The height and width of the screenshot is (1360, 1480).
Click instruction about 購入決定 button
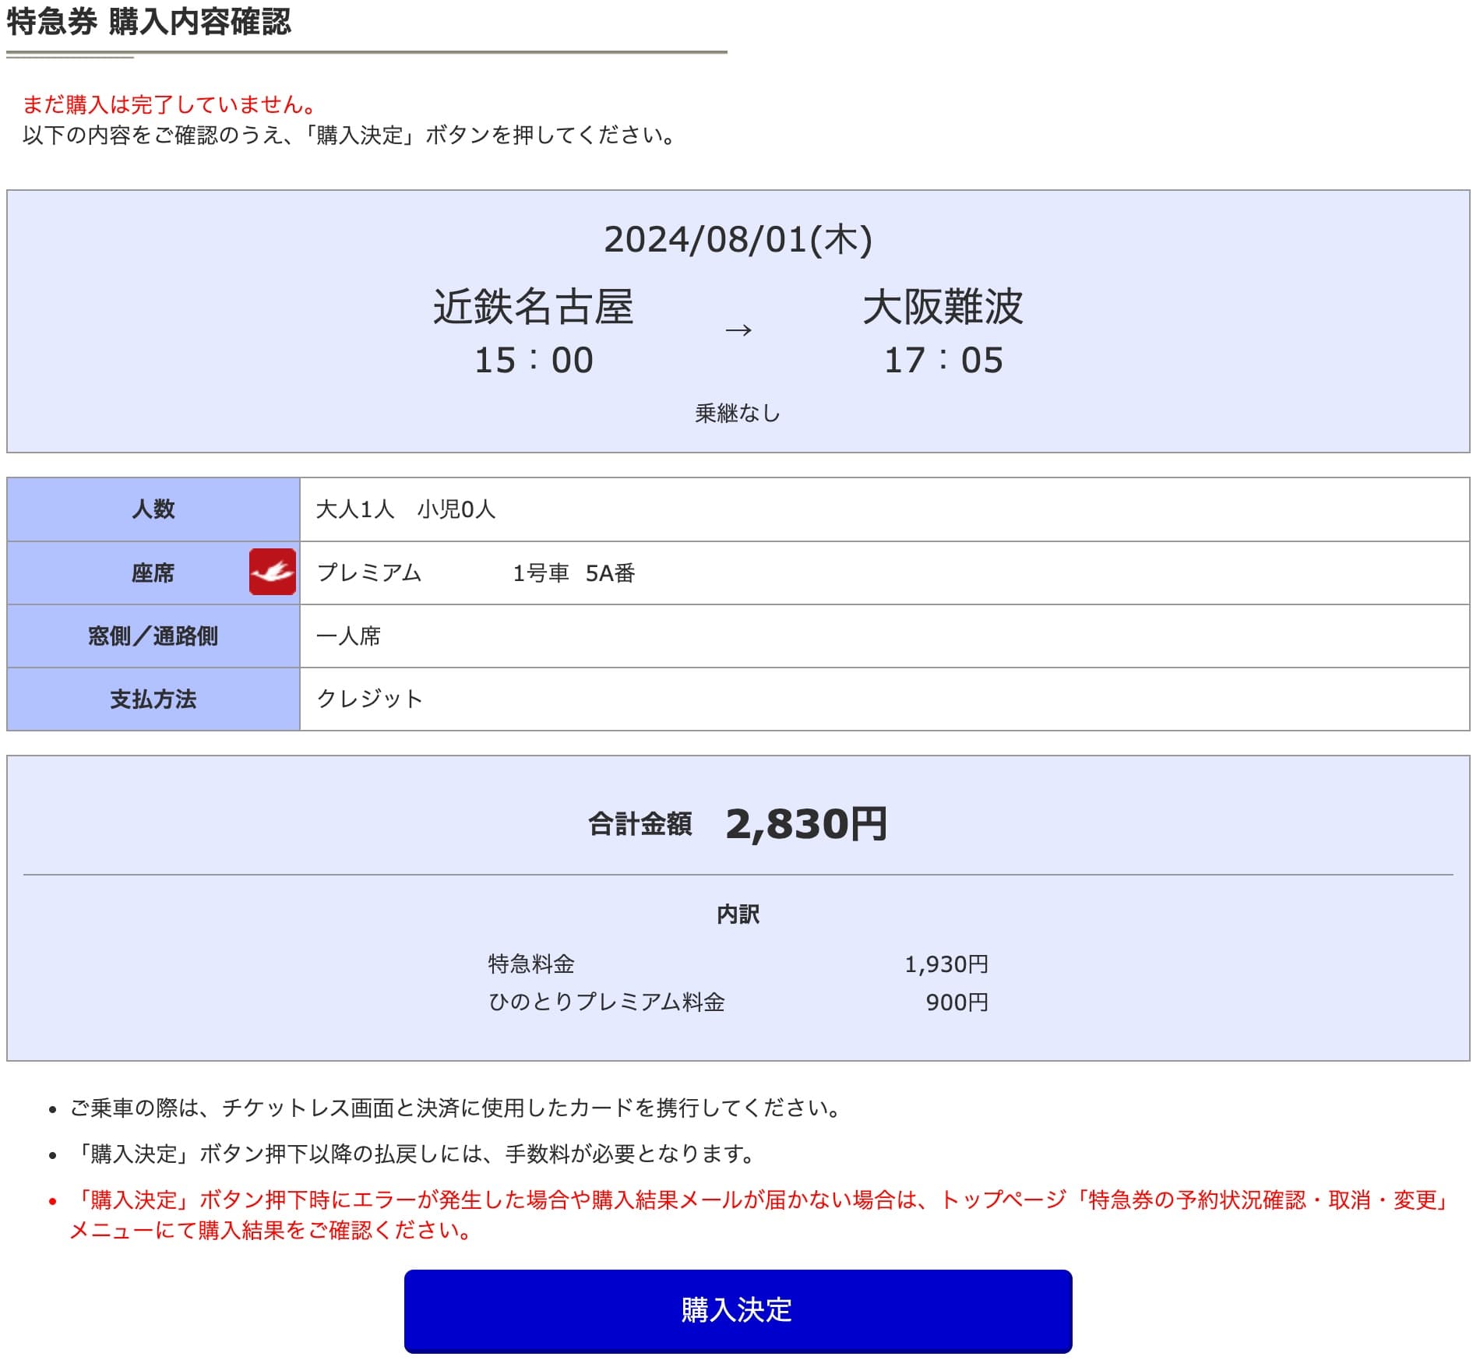350,135
